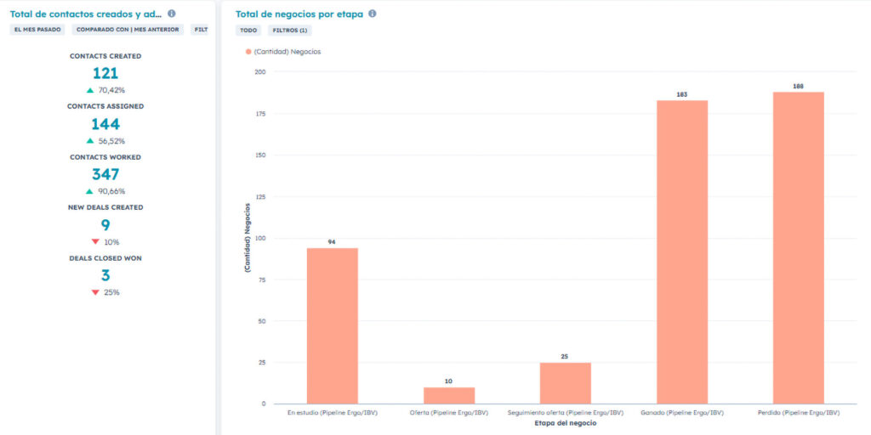This screenshot has height=435, width=871.
Task: Click the Perdido bar showing 188
Action: click(798, 247)
